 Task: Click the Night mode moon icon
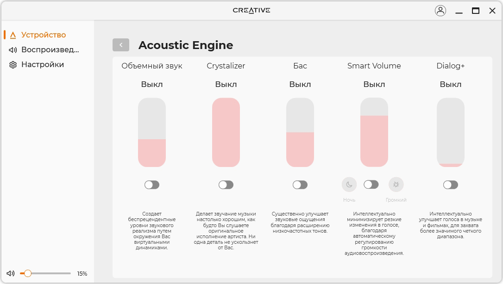[x=349, y=185]
